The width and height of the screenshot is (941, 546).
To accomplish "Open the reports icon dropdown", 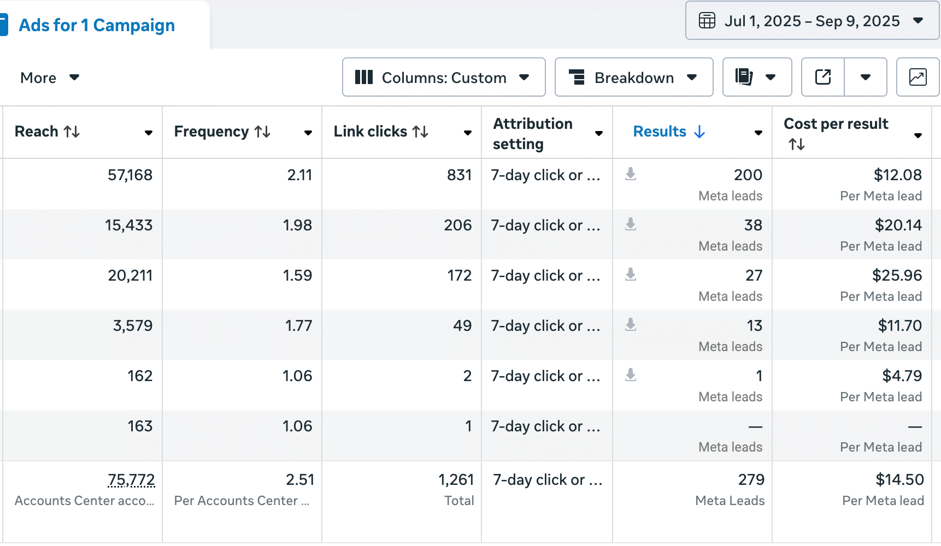I will tap(756, 77).
